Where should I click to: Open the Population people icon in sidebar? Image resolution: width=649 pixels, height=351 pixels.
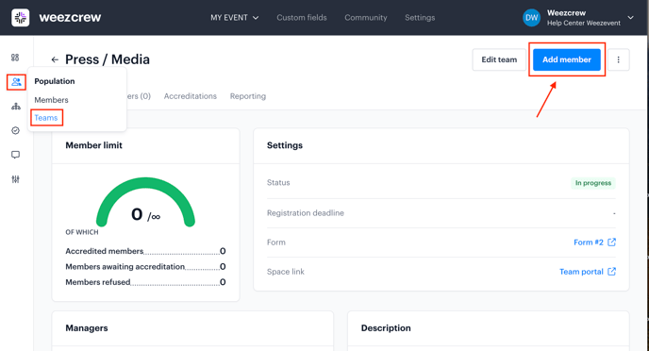16,82
